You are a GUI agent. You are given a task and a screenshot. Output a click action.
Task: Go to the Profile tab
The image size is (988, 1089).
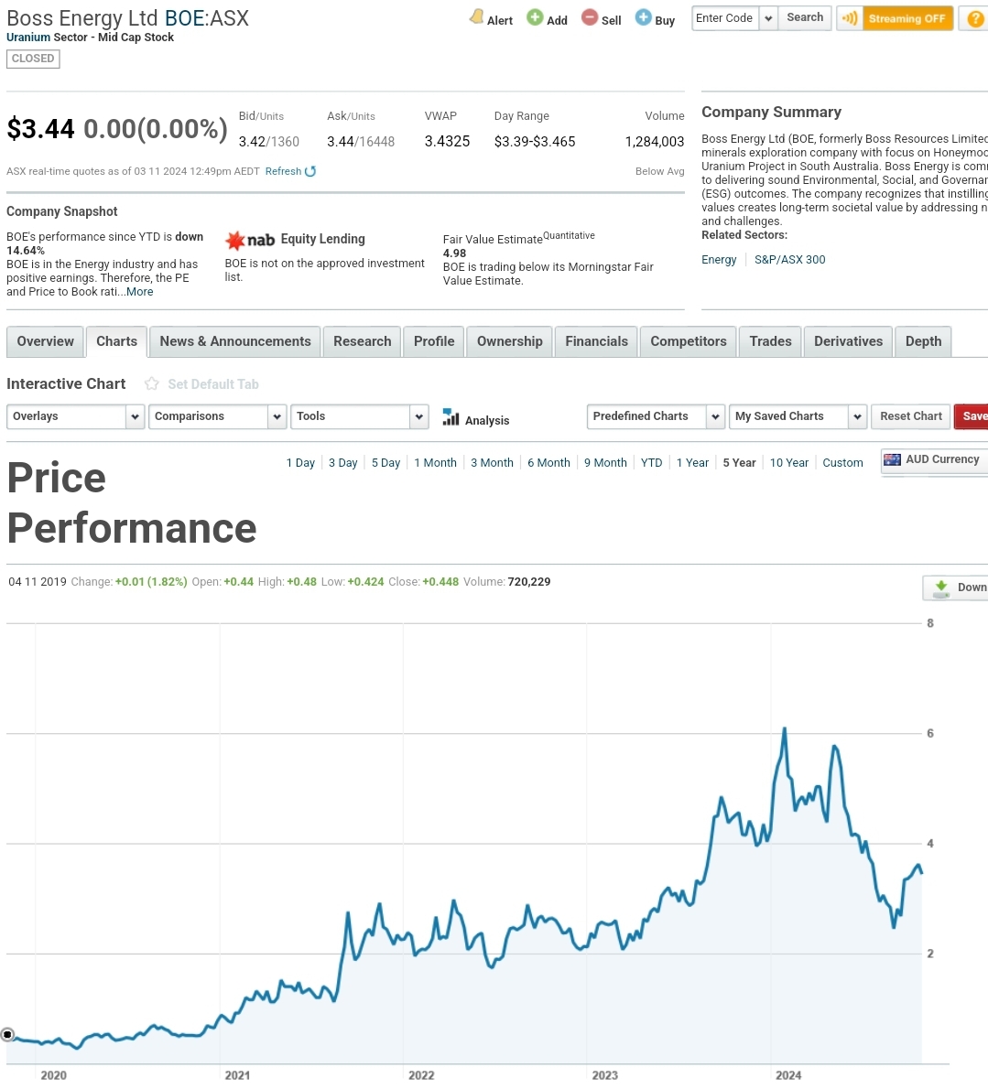(433, 341)
